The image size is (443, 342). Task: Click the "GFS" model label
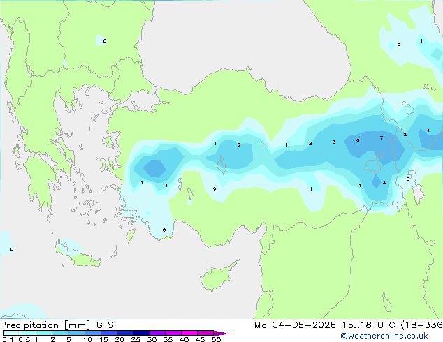tap(105, 325)
